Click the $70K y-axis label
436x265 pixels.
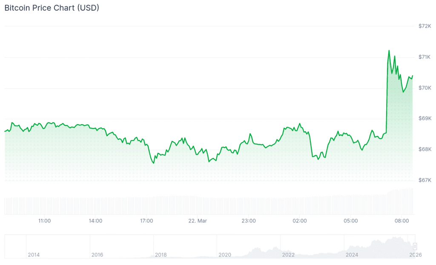pos(425,88)
